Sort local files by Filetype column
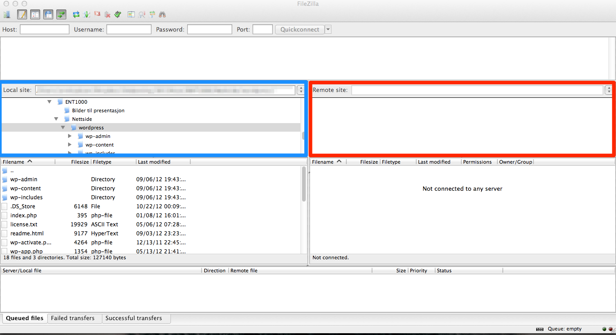This screenshot has width=616, height=335. pos(113,162)
